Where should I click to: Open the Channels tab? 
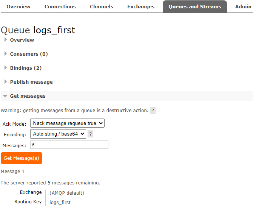pos(102,6)
